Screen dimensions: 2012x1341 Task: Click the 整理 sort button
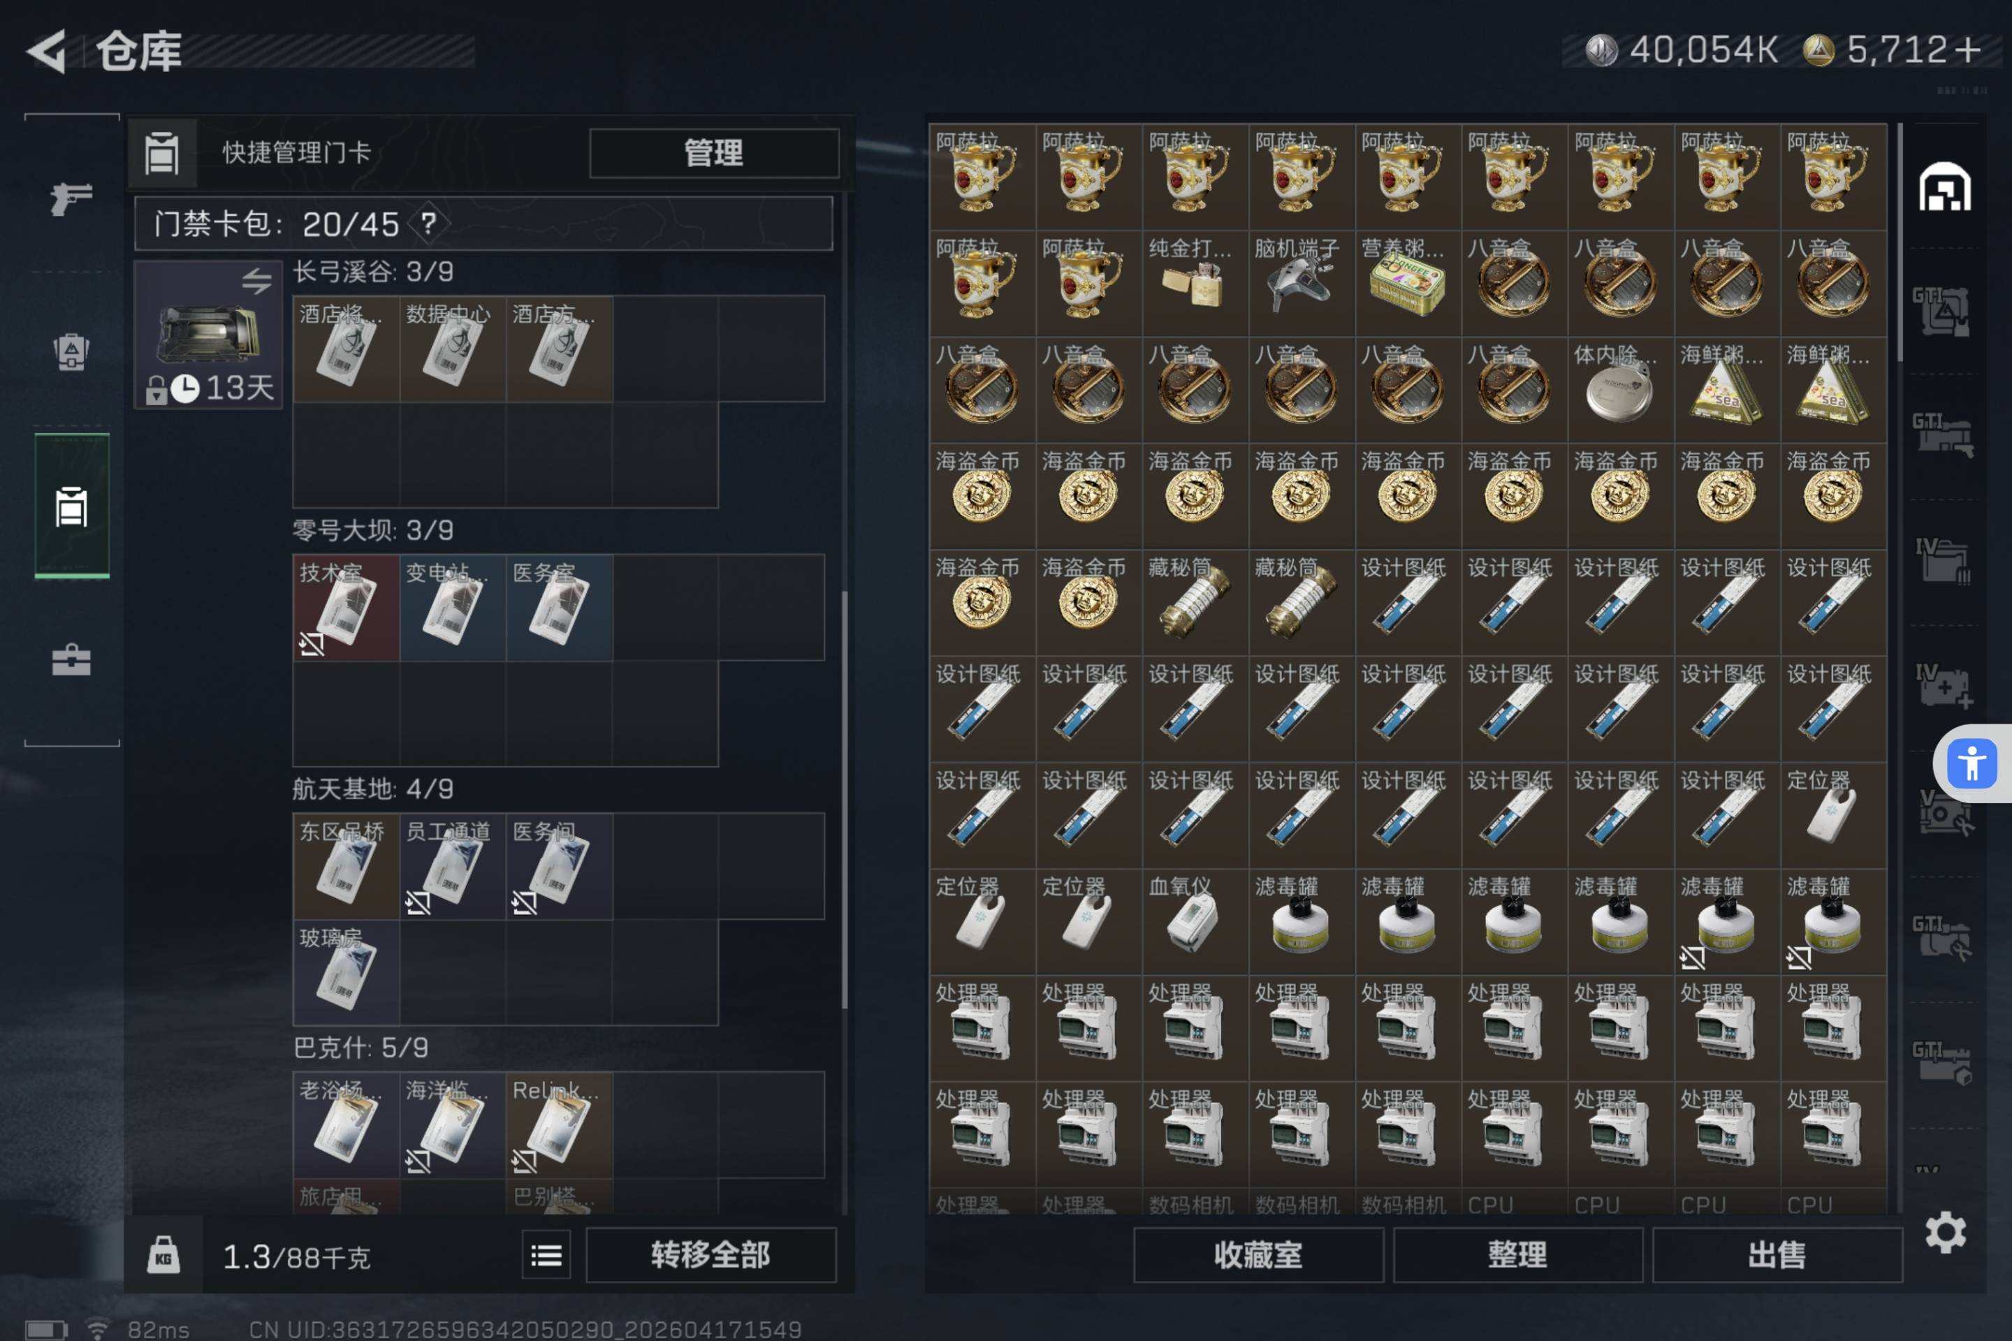pos(1517,1254)
